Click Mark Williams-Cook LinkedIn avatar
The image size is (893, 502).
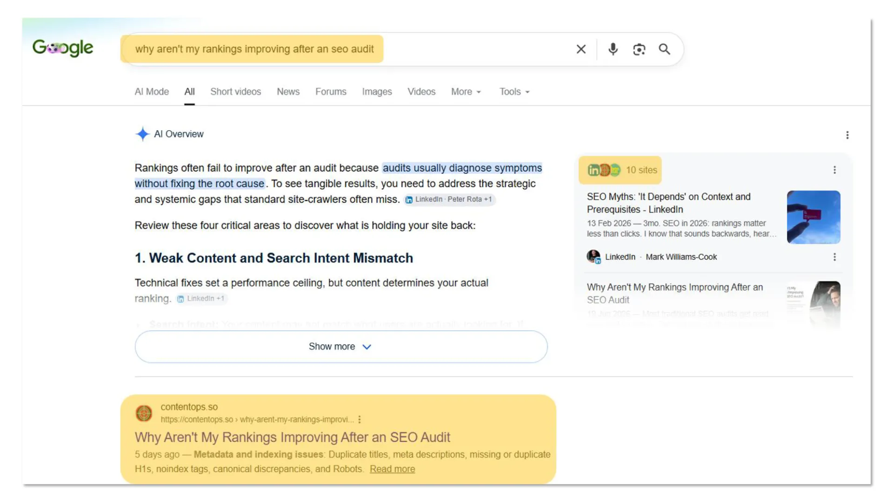coord(593,257)
